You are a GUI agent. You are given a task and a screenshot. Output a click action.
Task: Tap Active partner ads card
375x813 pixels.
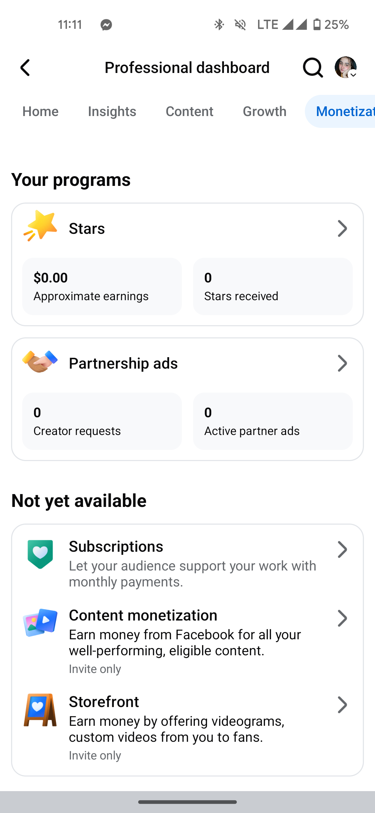click(x=273, y=421)
